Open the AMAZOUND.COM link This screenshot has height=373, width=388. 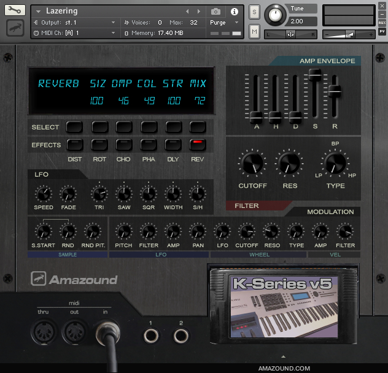point(284,368)
